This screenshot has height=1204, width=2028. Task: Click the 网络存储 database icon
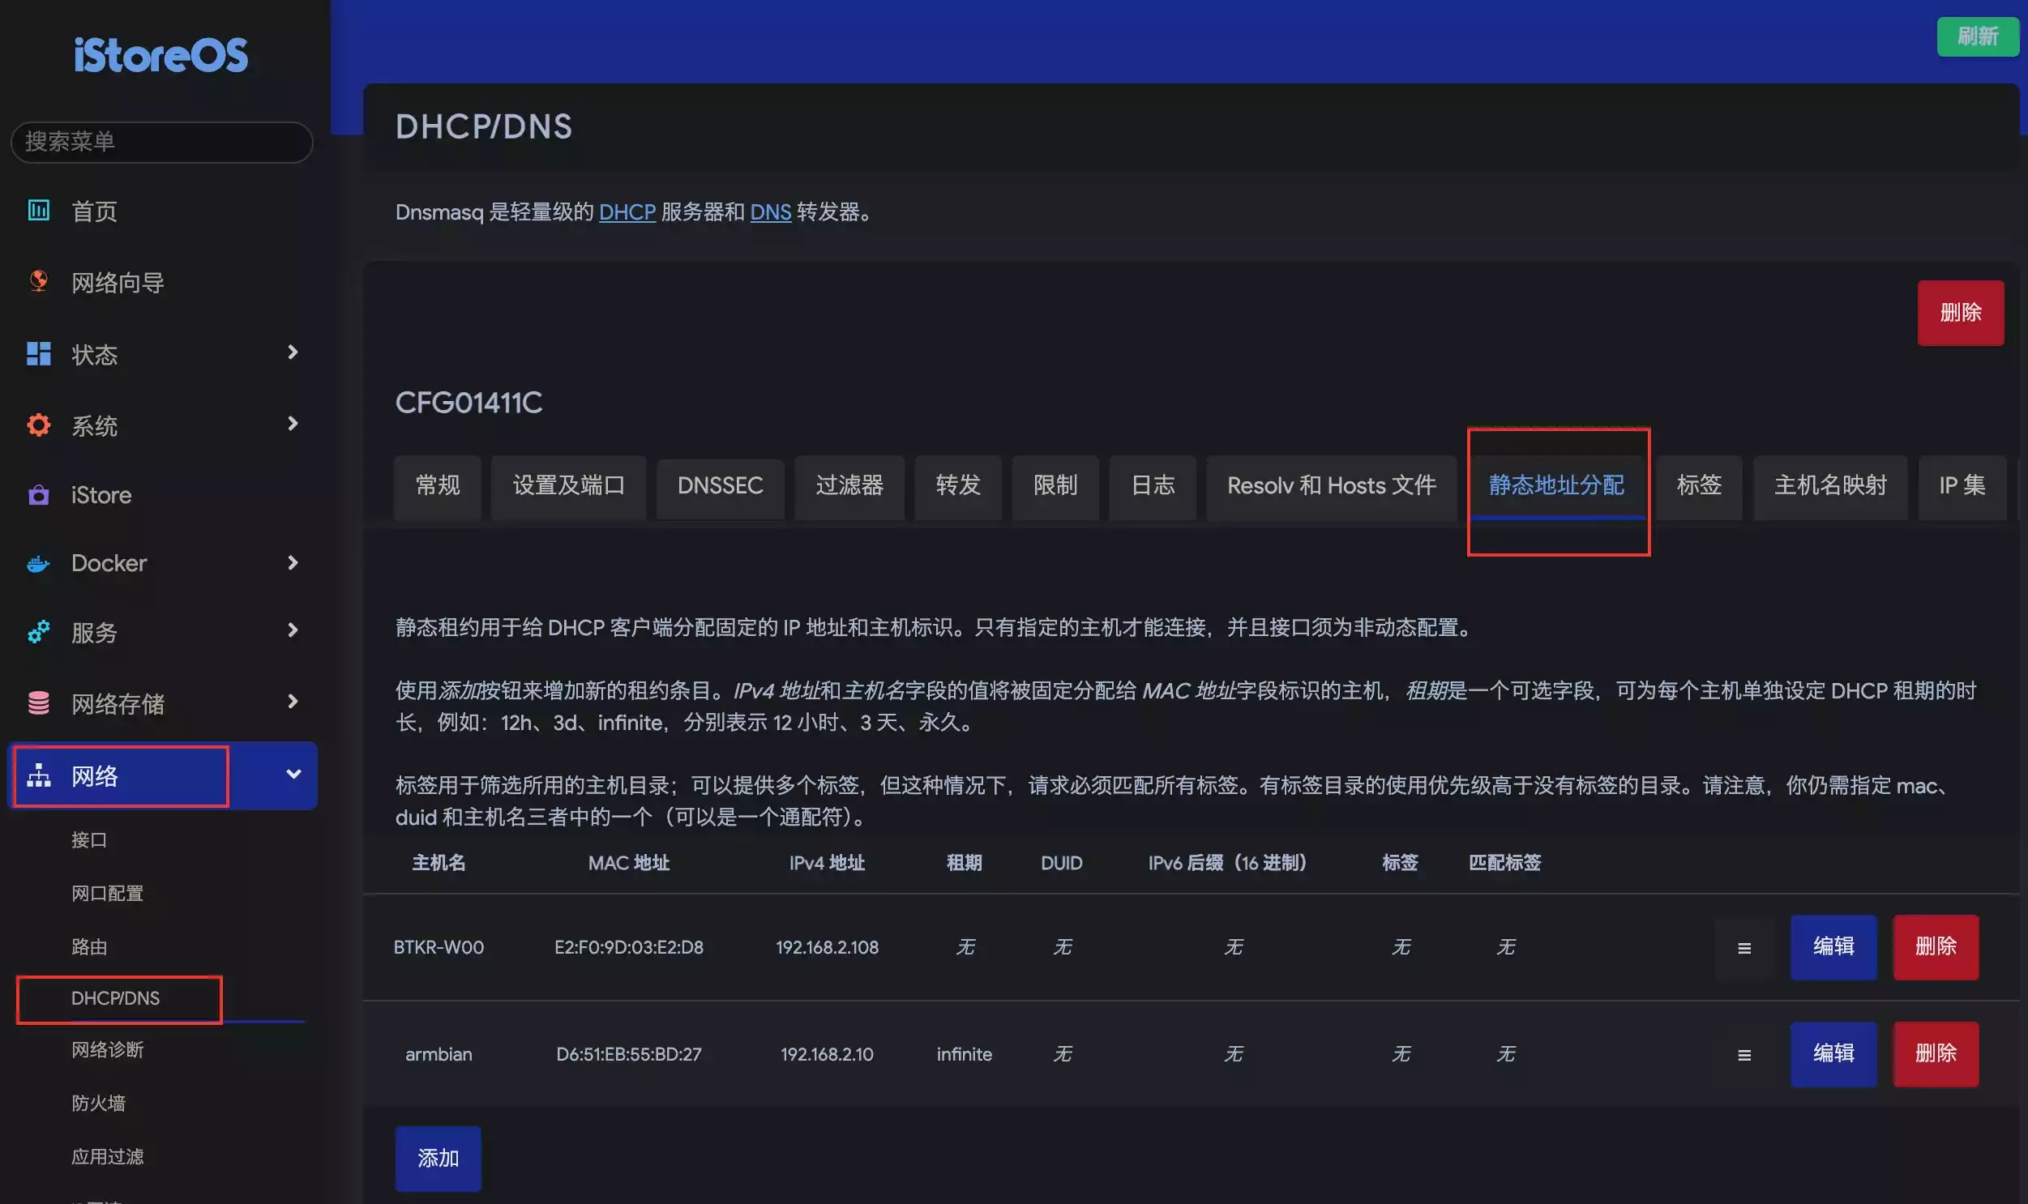(x=38, y=702)
